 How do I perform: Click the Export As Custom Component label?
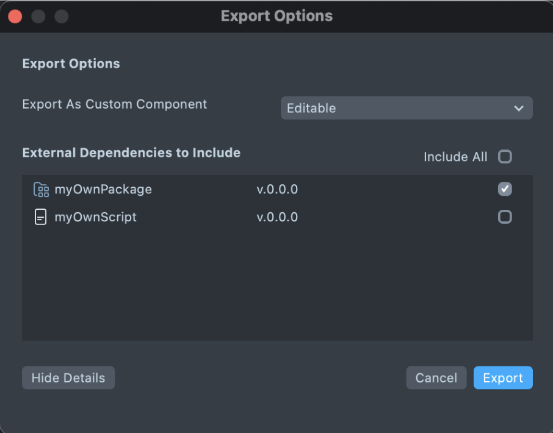click(115, 104)
